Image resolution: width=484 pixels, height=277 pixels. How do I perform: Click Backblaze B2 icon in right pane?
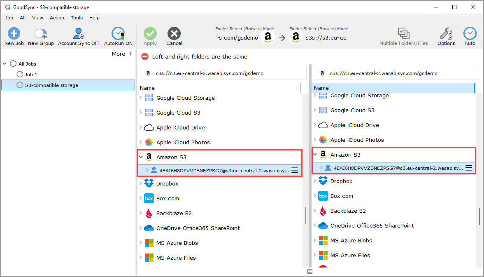click(323, 211)
